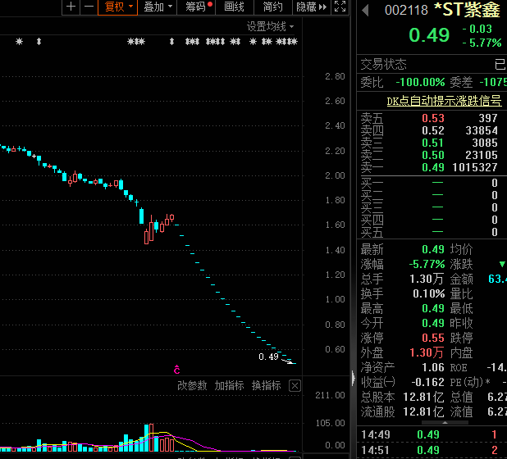Select the 画线 drawing tool

pos(235,7)
